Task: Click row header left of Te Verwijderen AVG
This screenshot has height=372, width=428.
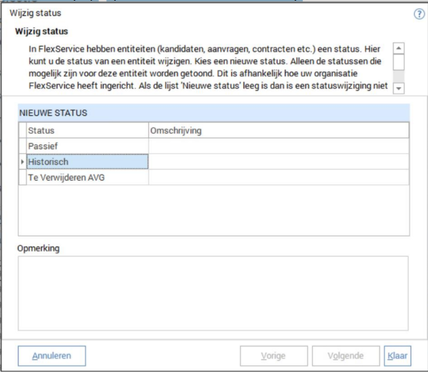Action: point(23,177)
